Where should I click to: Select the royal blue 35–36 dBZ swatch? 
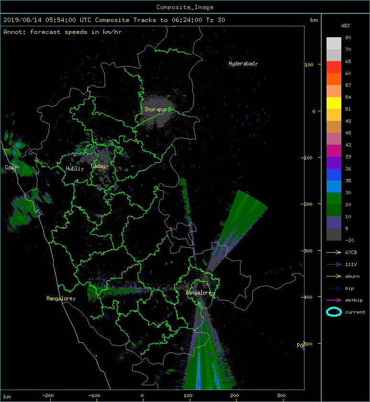(x=334, y=175)
